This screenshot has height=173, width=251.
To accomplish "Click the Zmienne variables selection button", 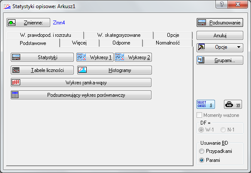I will 28,23.
